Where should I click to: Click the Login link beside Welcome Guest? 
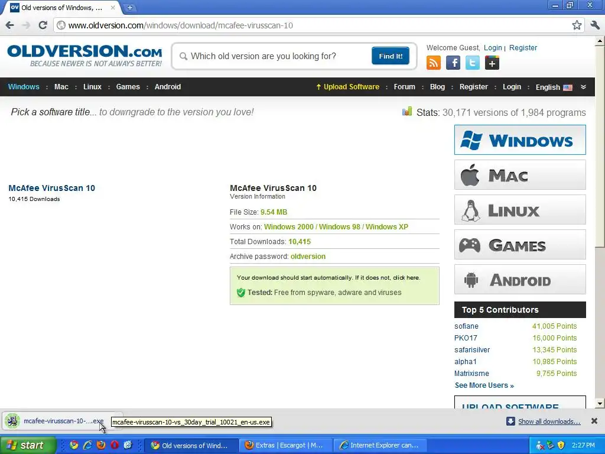point(493,47)
